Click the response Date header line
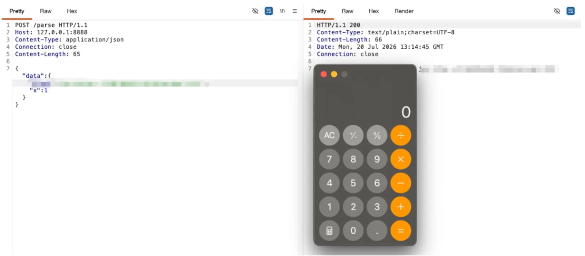 [x=380, y=47]
